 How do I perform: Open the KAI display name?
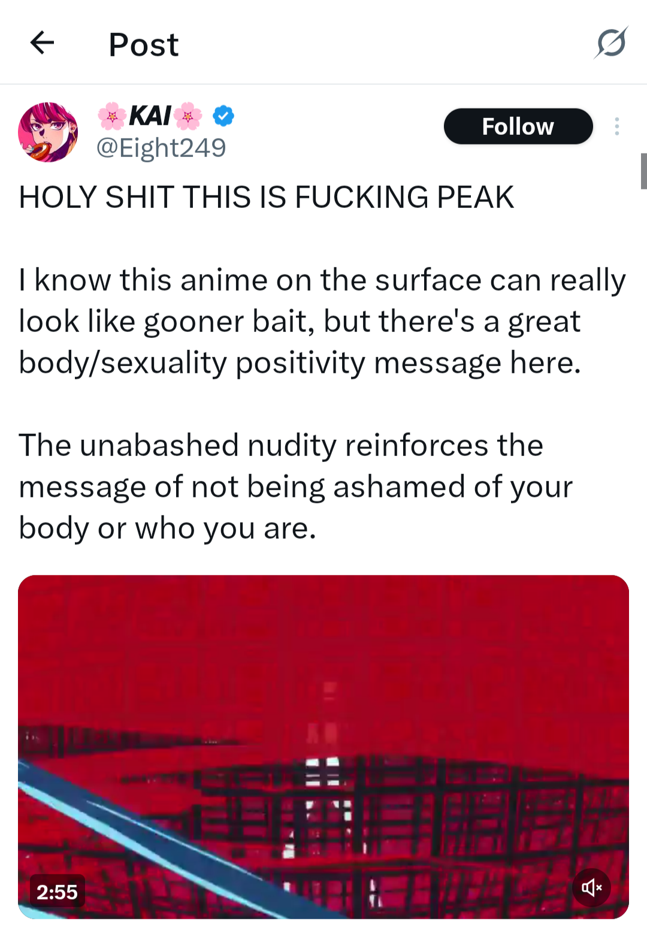[150, 116]
